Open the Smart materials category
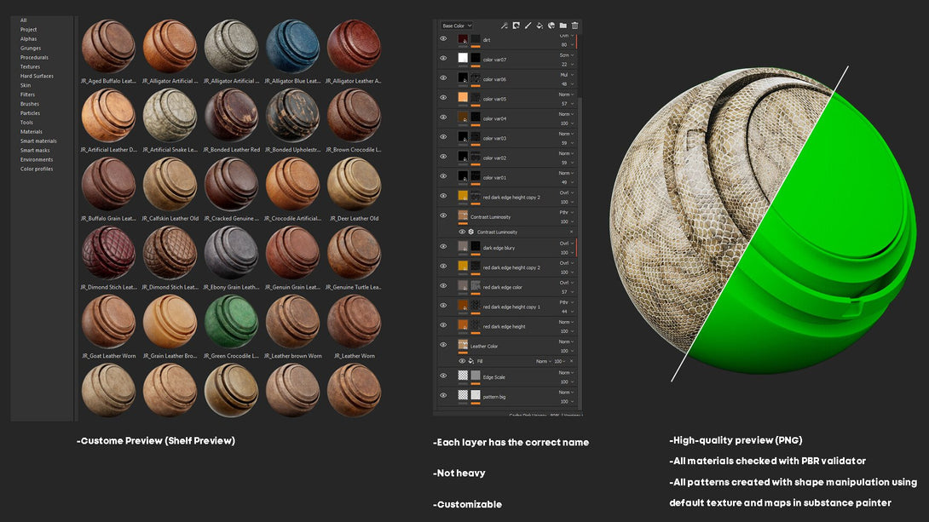The width and height of the screenshot is (929, 522). point(38,141)
